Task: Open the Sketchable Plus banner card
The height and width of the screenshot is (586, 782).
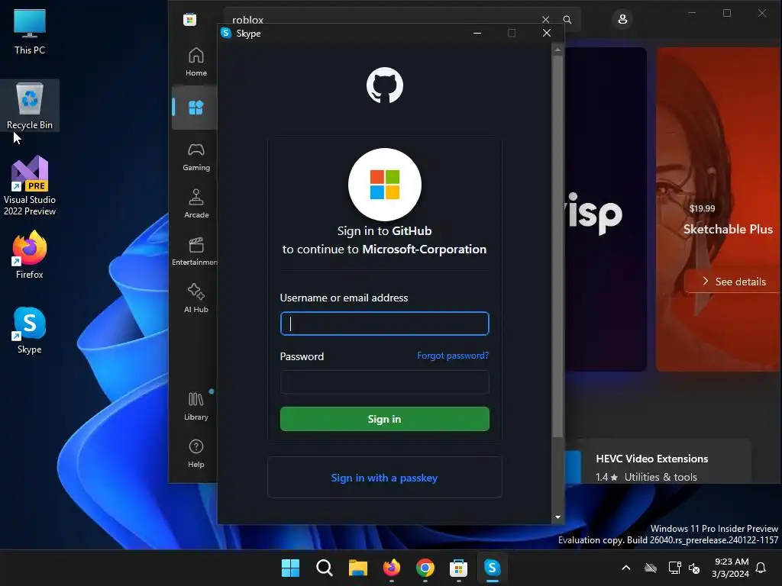Action: coord(719,209)
